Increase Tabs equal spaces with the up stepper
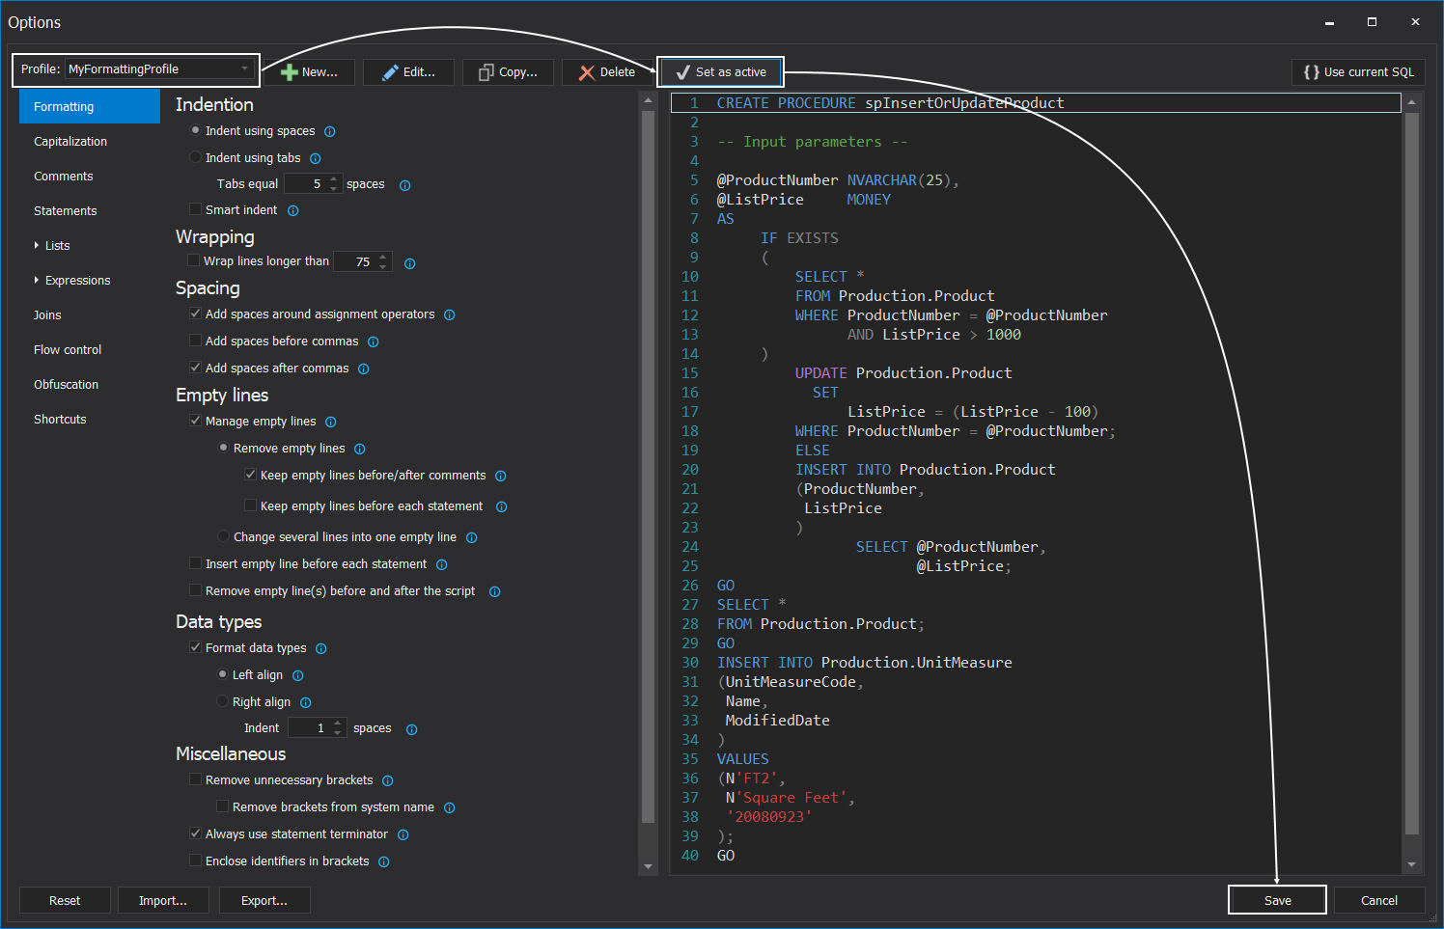 click(333, 179)
